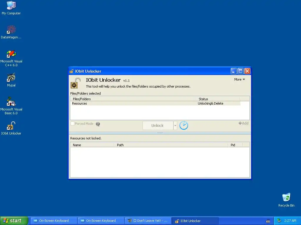Click the Pid column header

point(235,145)
